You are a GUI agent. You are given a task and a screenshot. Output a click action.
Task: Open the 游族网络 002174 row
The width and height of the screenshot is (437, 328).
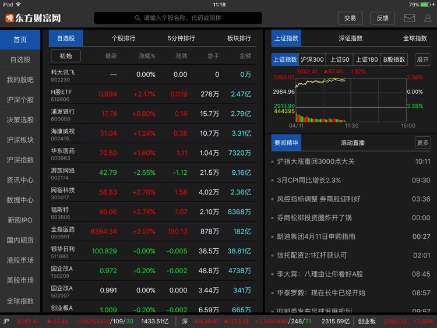coord(153,173)
